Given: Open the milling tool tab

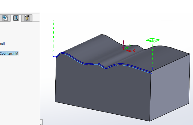Looking at the screenshot, I should tap(27, 18).
